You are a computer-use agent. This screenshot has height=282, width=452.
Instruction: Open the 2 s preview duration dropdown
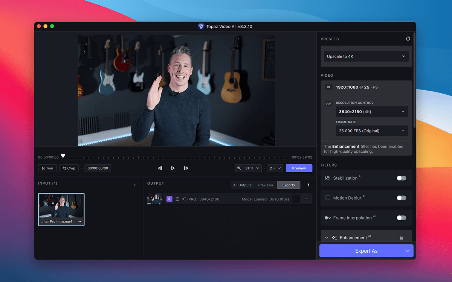click(275, 168)
